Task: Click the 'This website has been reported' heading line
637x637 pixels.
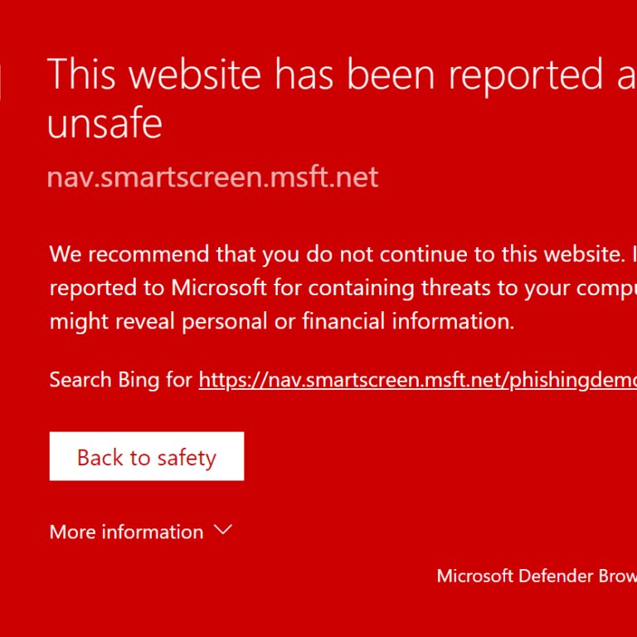Action: (x=342, y=74)
